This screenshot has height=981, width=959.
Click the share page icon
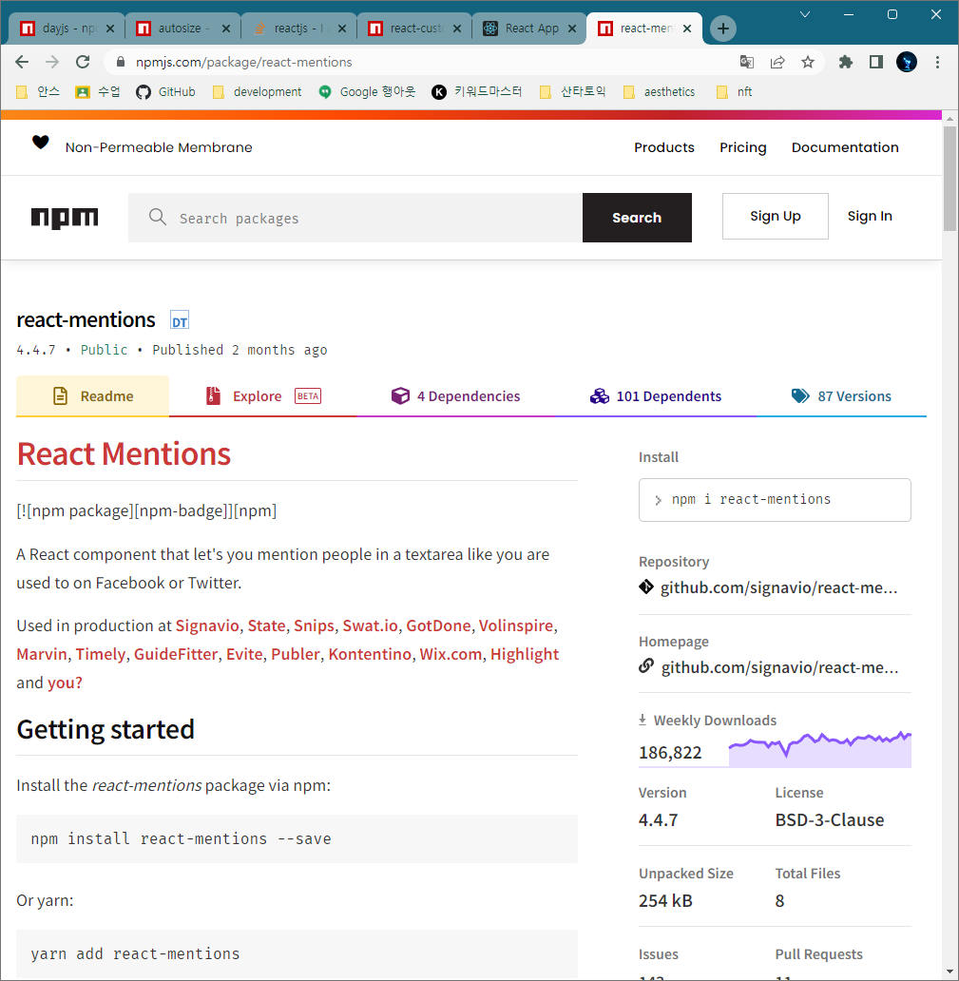point(777,62)
